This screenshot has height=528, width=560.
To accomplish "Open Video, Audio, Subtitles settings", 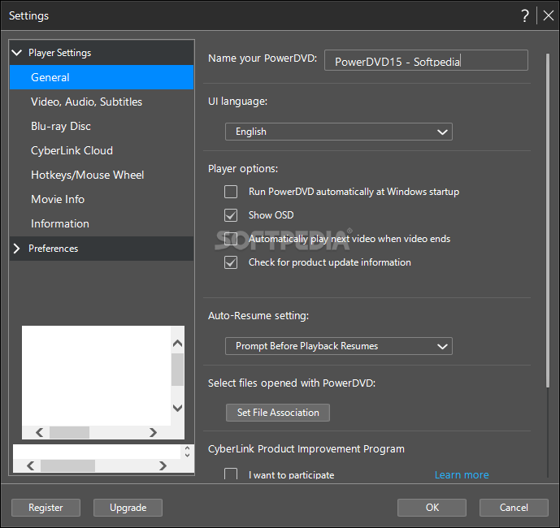I will point(102,102).
